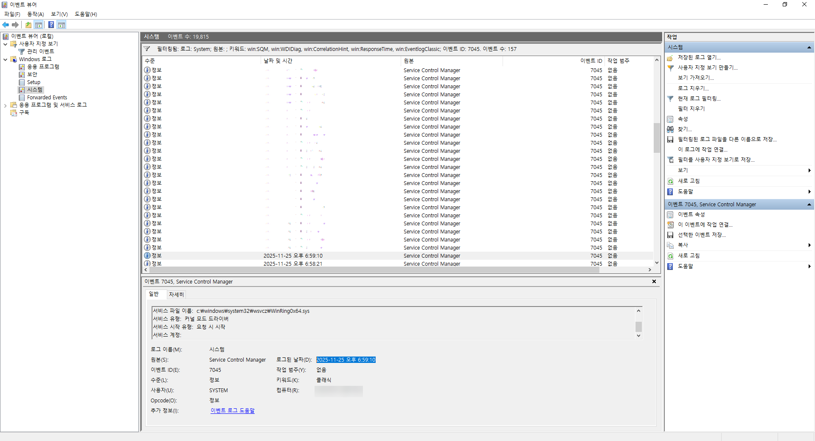Click the 속성 properties icon in actions
This screenshot has height=441, width=815.
[x=670, y=119]
